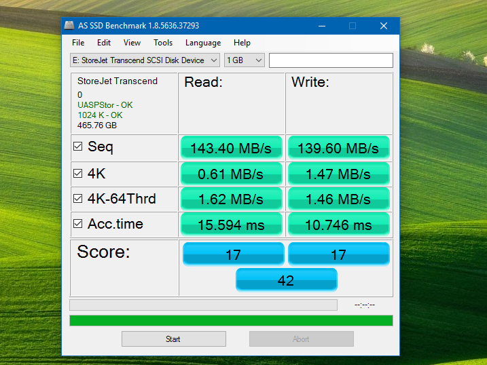This screenshot has height=365, width=487.
Task: Uncheck the 4K-64Thrd test checkbox
Action: (x=77, y=199)
